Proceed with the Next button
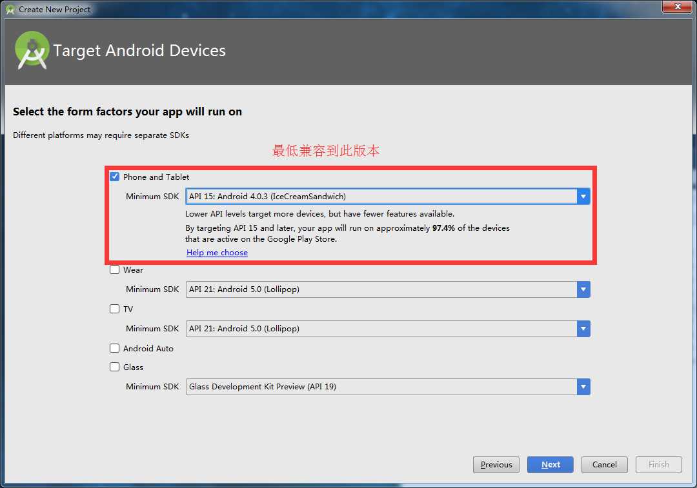The height and width of the screenshot is (488, 697). tap(551, 464)
